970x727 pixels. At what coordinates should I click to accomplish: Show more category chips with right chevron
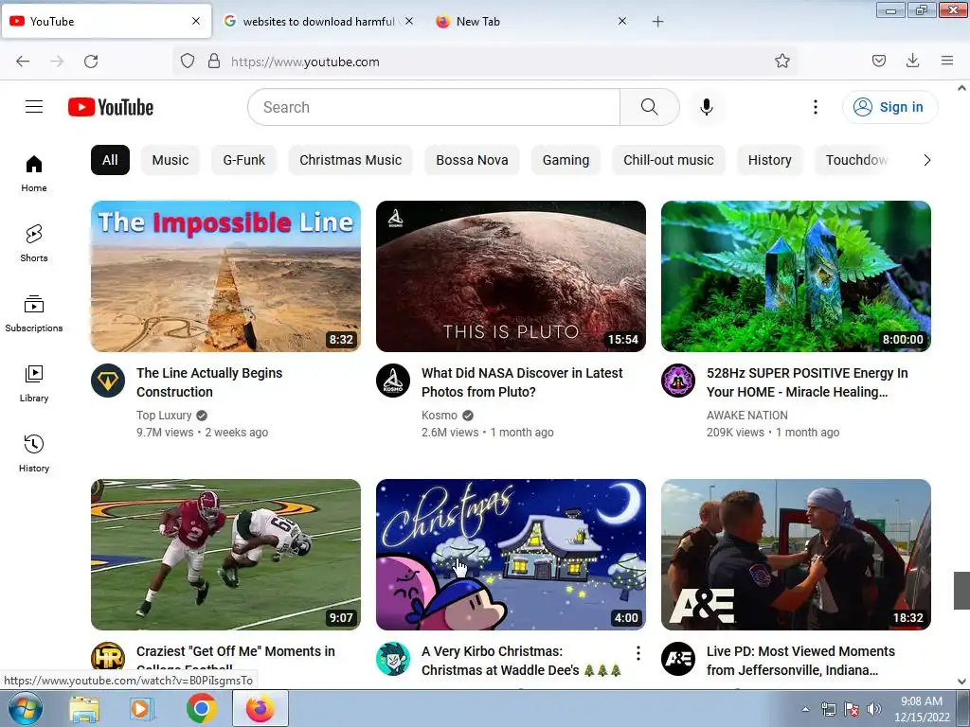(x=926, y=161)
